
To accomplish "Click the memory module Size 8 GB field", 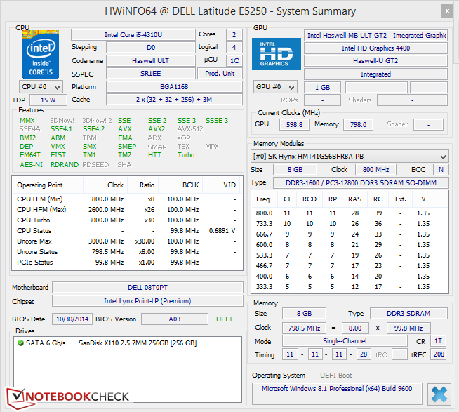I will pos(295,170).
